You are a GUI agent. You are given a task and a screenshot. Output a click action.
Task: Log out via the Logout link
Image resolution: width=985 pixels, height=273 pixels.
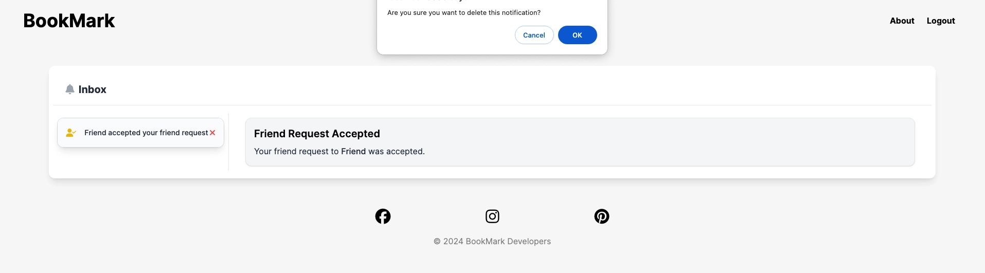pyautogui.click(x=941, y=21)
